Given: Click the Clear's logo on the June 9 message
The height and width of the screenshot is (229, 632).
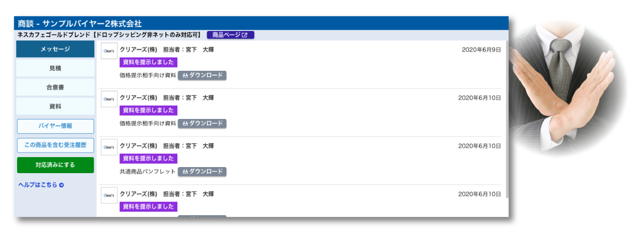Looking at the screenshot, I should pos(109,51).
